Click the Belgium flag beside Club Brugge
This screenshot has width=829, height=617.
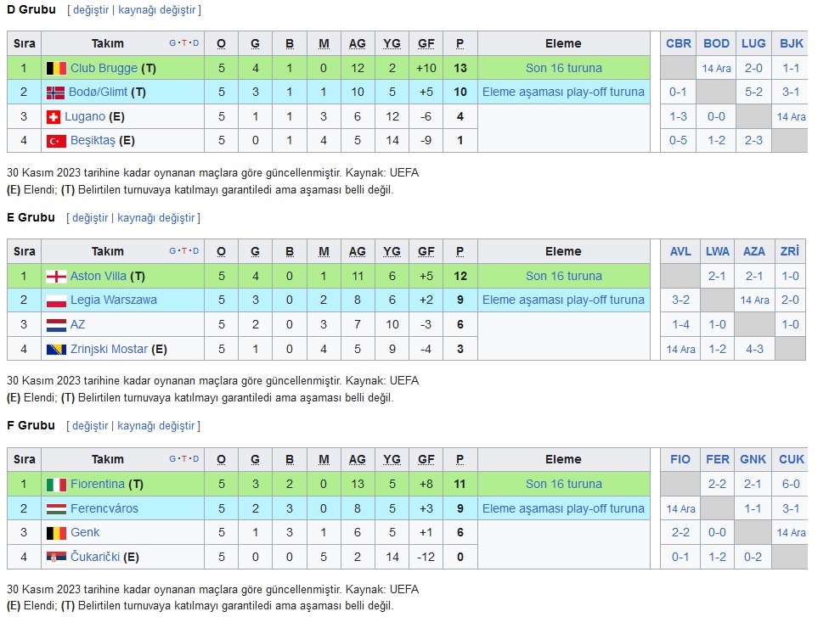[56, 68]
